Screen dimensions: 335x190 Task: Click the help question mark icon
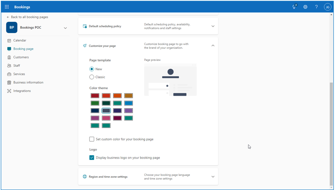316,7
